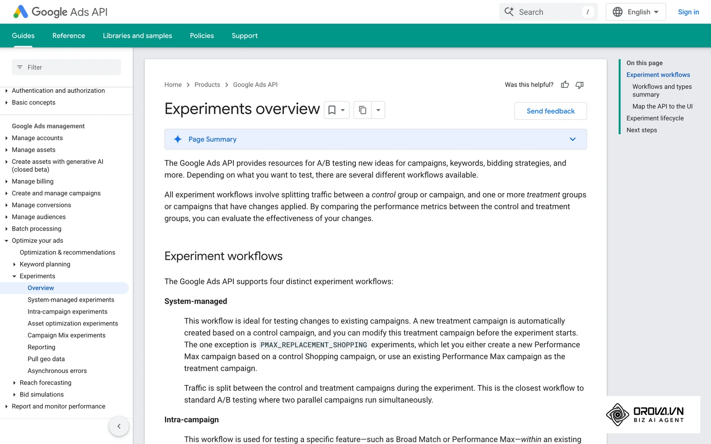This screenshot has height=444, width=711.
Task: Open Intra-campaign experiments page
Action: (68, 312)
